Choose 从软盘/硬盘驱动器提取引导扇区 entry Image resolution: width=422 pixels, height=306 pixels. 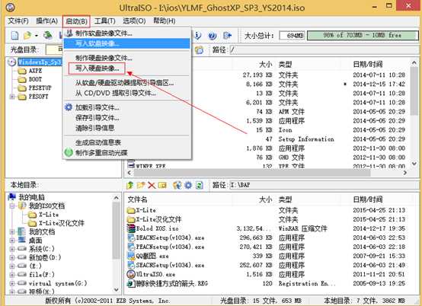pos(127,83)
